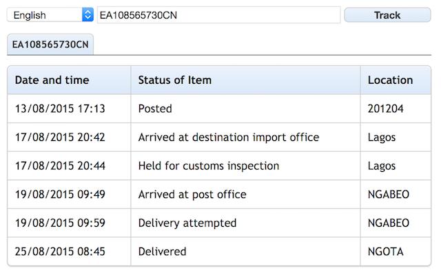Select the EA108565730CN tab

50,45
